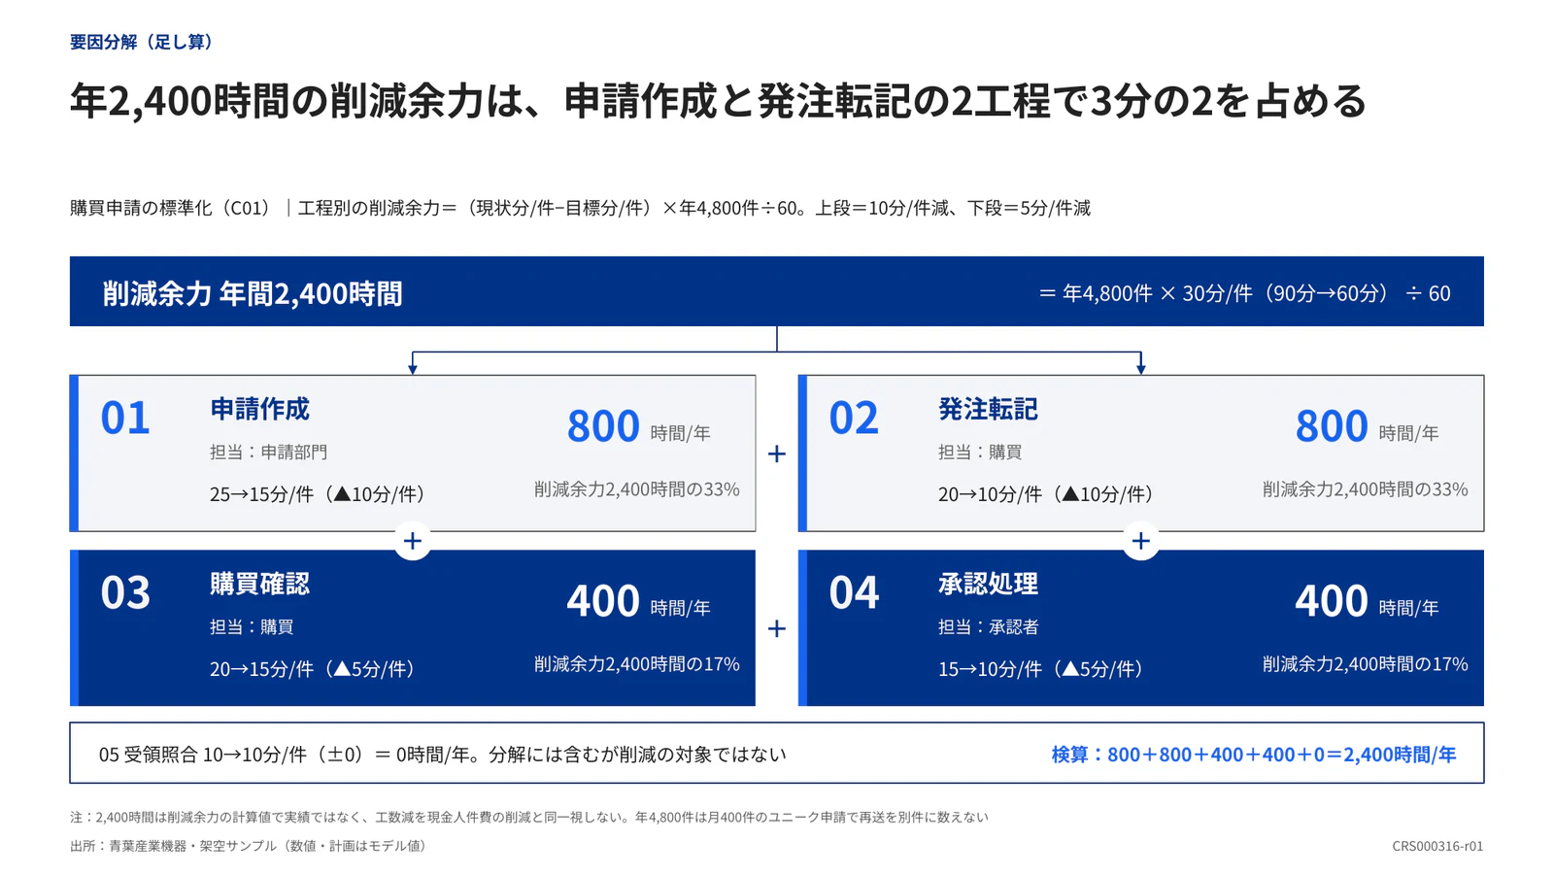Click the number 03 on the third card
Image resolution: width=1554 pixels, height=874 pixels.
coord(125,592)
